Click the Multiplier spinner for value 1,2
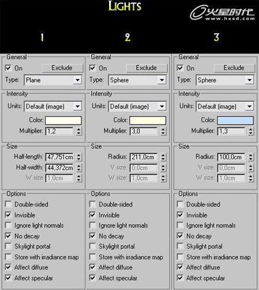 click(79, 131)
